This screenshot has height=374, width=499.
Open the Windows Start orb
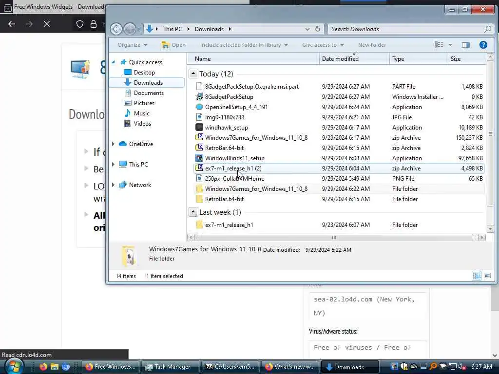pyautogui.click(x=14, y=367)
